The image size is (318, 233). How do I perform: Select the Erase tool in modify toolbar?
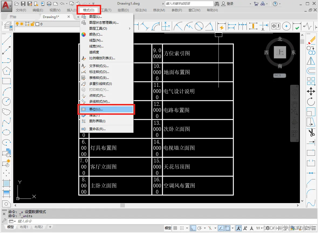pyautogui.click(x=312, y=40)
